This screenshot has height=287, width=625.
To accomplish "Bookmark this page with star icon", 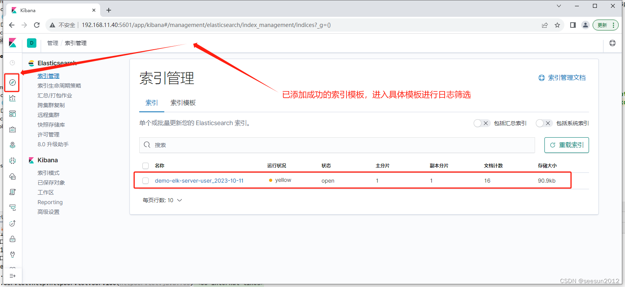I will click(x=557, y=25).
